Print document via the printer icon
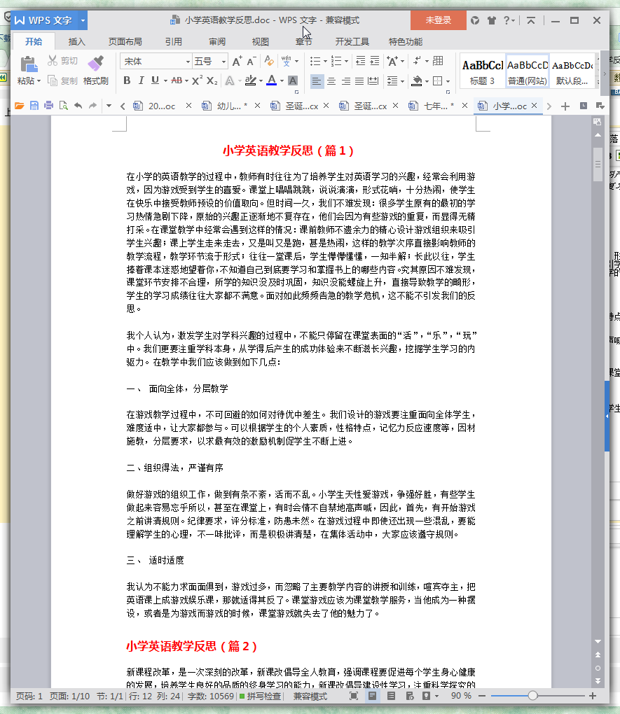 (x=49, y=106)
